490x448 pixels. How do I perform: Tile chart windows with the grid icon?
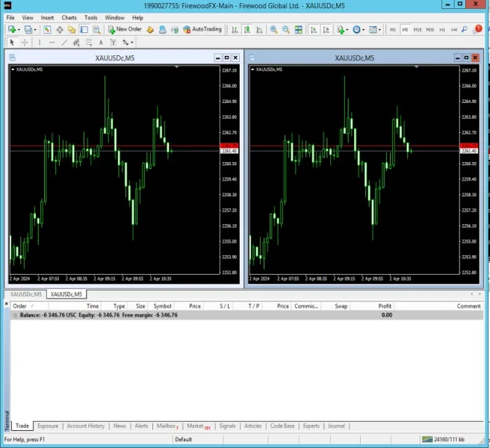pyautogui.click(x=299, y=29)
